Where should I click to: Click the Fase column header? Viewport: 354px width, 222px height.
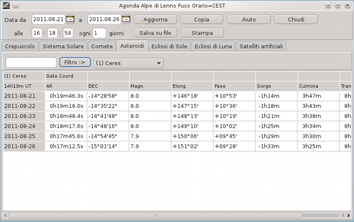click(235, 86)
